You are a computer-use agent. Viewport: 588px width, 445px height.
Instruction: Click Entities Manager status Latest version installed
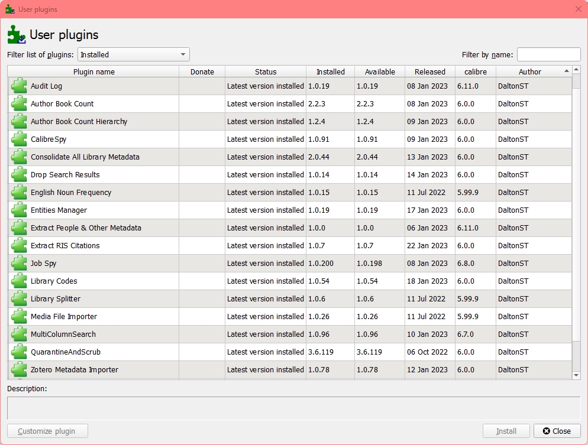(266, 210)
